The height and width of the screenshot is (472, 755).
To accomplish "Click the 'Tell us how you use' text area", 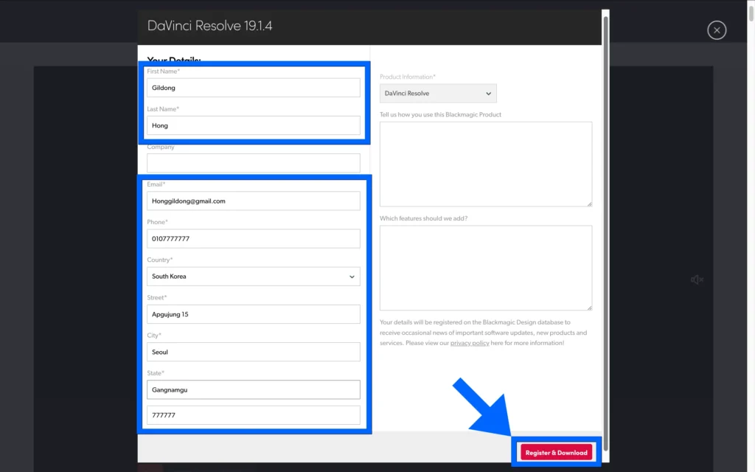I will tap(486, 164).
